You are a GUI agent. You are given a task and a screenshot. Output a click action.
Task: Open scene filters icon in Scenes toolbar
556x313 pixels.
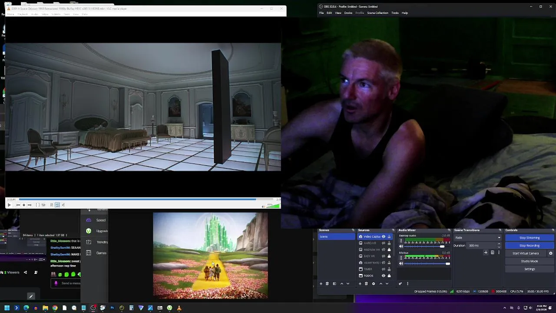point(334,284)
